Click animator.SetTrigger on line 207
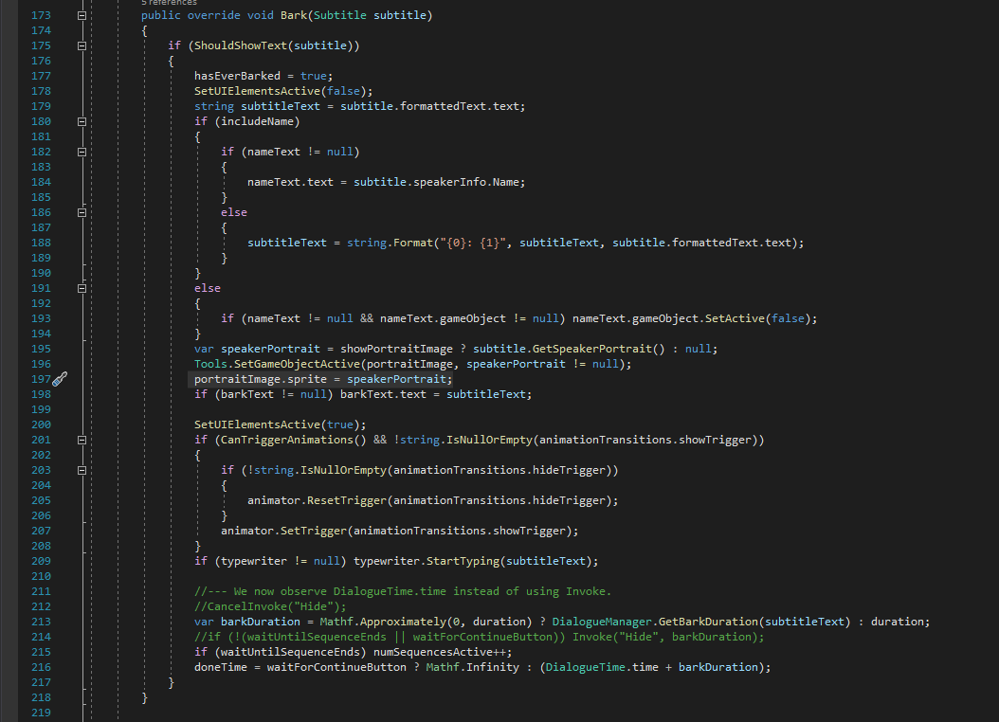Image resolution: width=999 pixels, height=722 pixels. click(283, 531)
